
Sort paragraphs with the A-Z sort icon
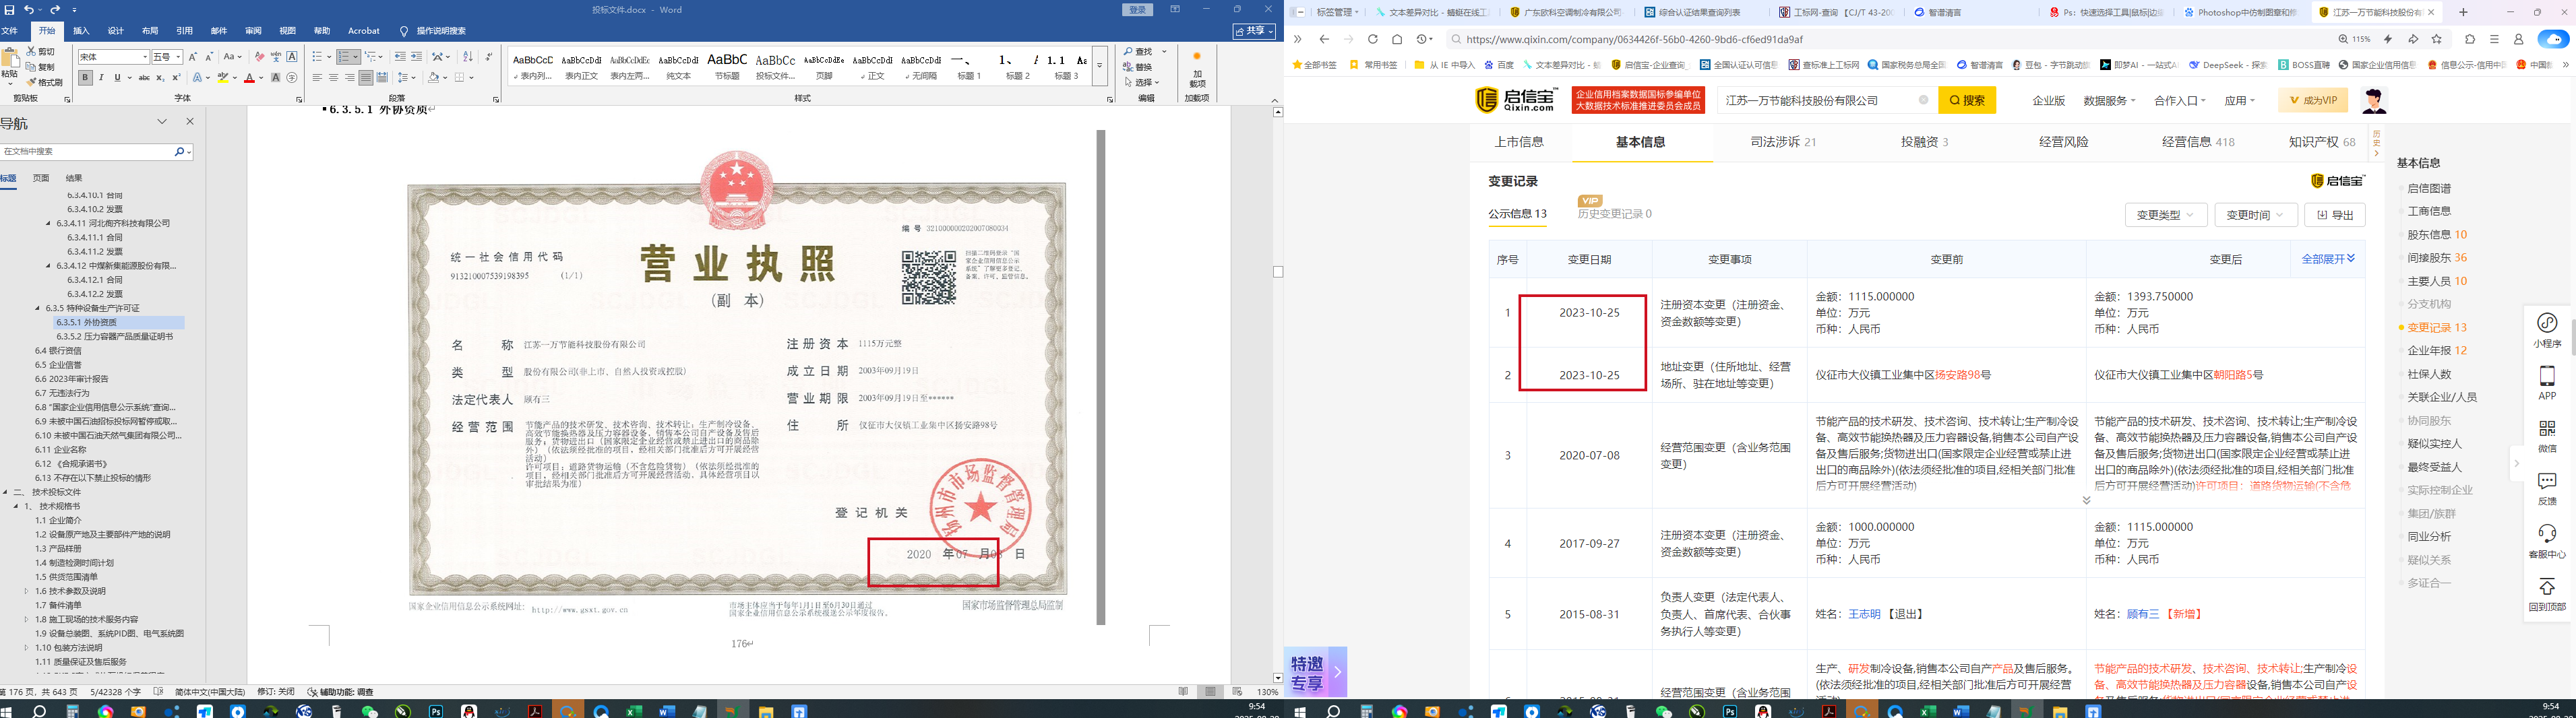coord(467,57)
